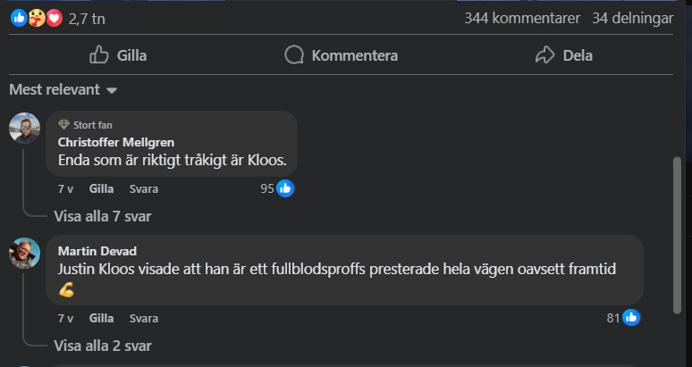Click the vertical scrollbar on the right
The image size is (692, 367).
point(678,235)
